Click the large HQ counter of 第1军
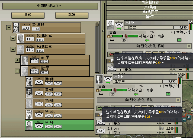Screen dimensions: 193x138 [x=34, y=61]
